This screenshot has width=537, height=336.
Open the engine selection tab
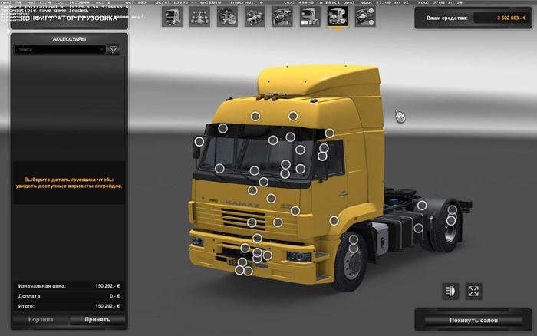pos(227,16)
